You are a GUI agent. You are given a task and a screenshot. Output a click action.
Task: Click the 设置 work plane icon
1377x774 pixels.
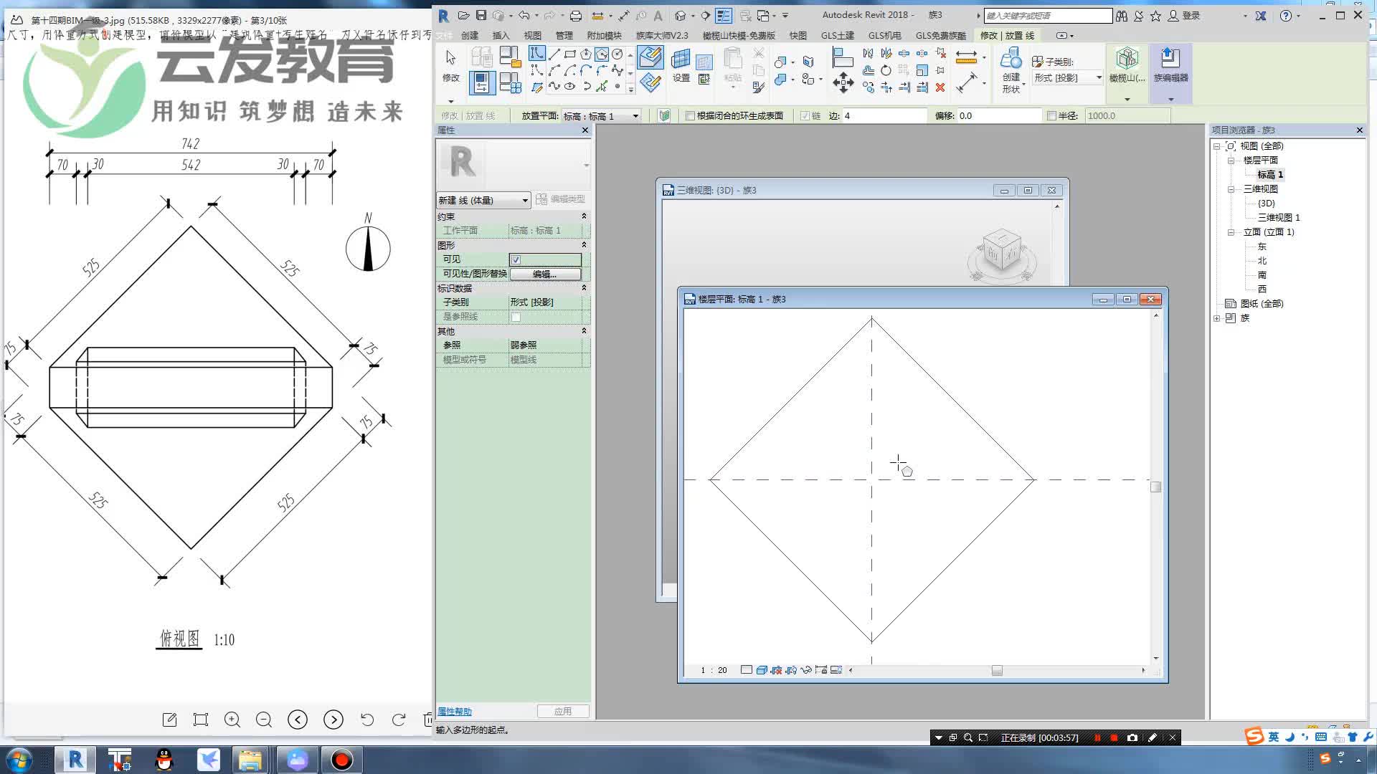(681, 63)
